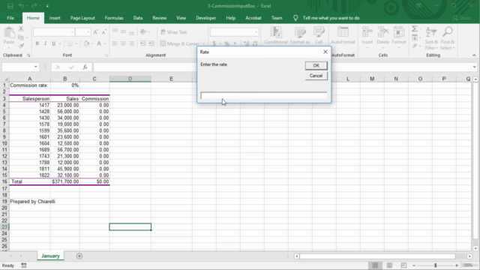
Task: Open Sort & Filter menu
Action: (431, 38)
